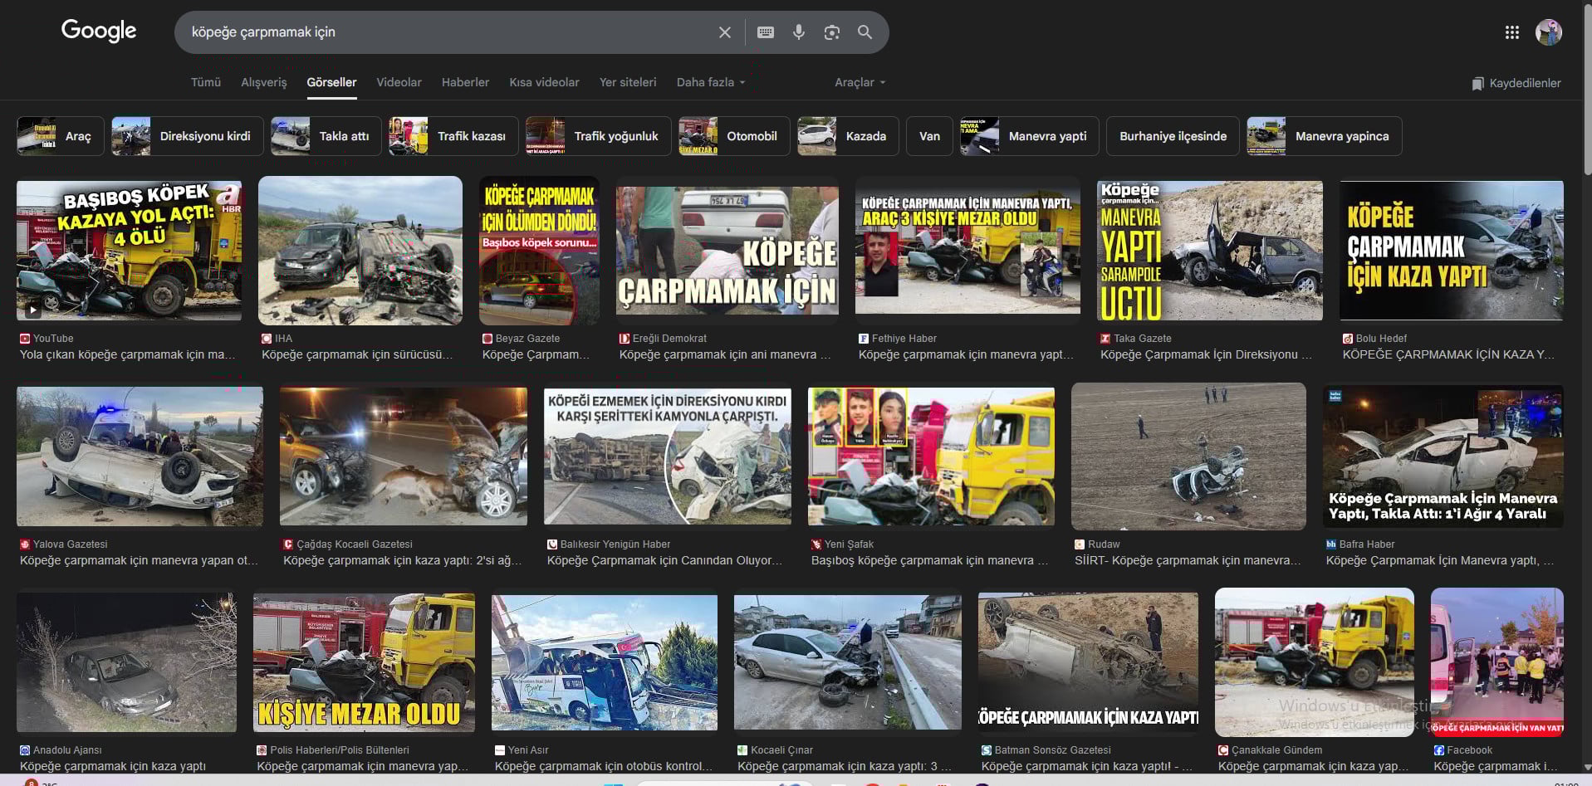The height and width of the screenshot is (786, 1592).
Task: Open the on-screen keyboard input tool
Action: [766, 32]
